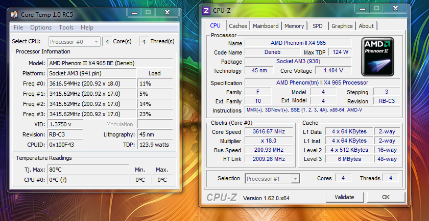Click the CPUID value 0x100F43
The image size is (429, 221).
click(x=65, y=145)
